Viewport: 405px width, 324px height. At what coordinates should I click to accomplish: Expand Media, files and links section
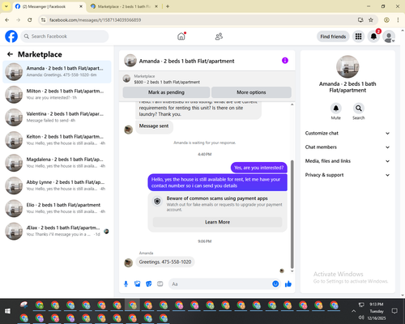click(x=347, y=161)
